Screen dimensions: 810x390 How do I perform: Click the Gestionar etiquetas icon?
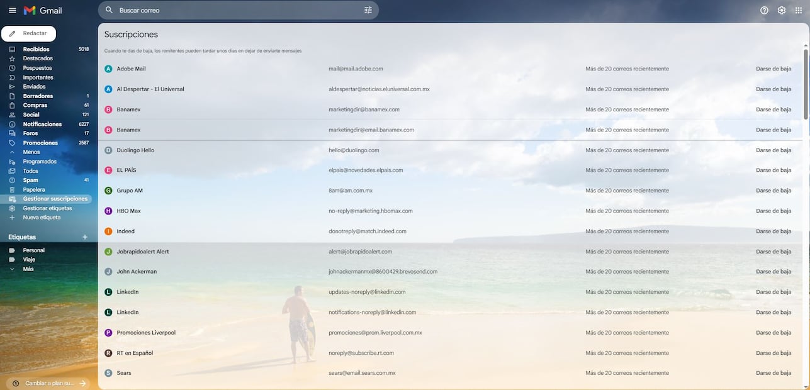point(11,208)
